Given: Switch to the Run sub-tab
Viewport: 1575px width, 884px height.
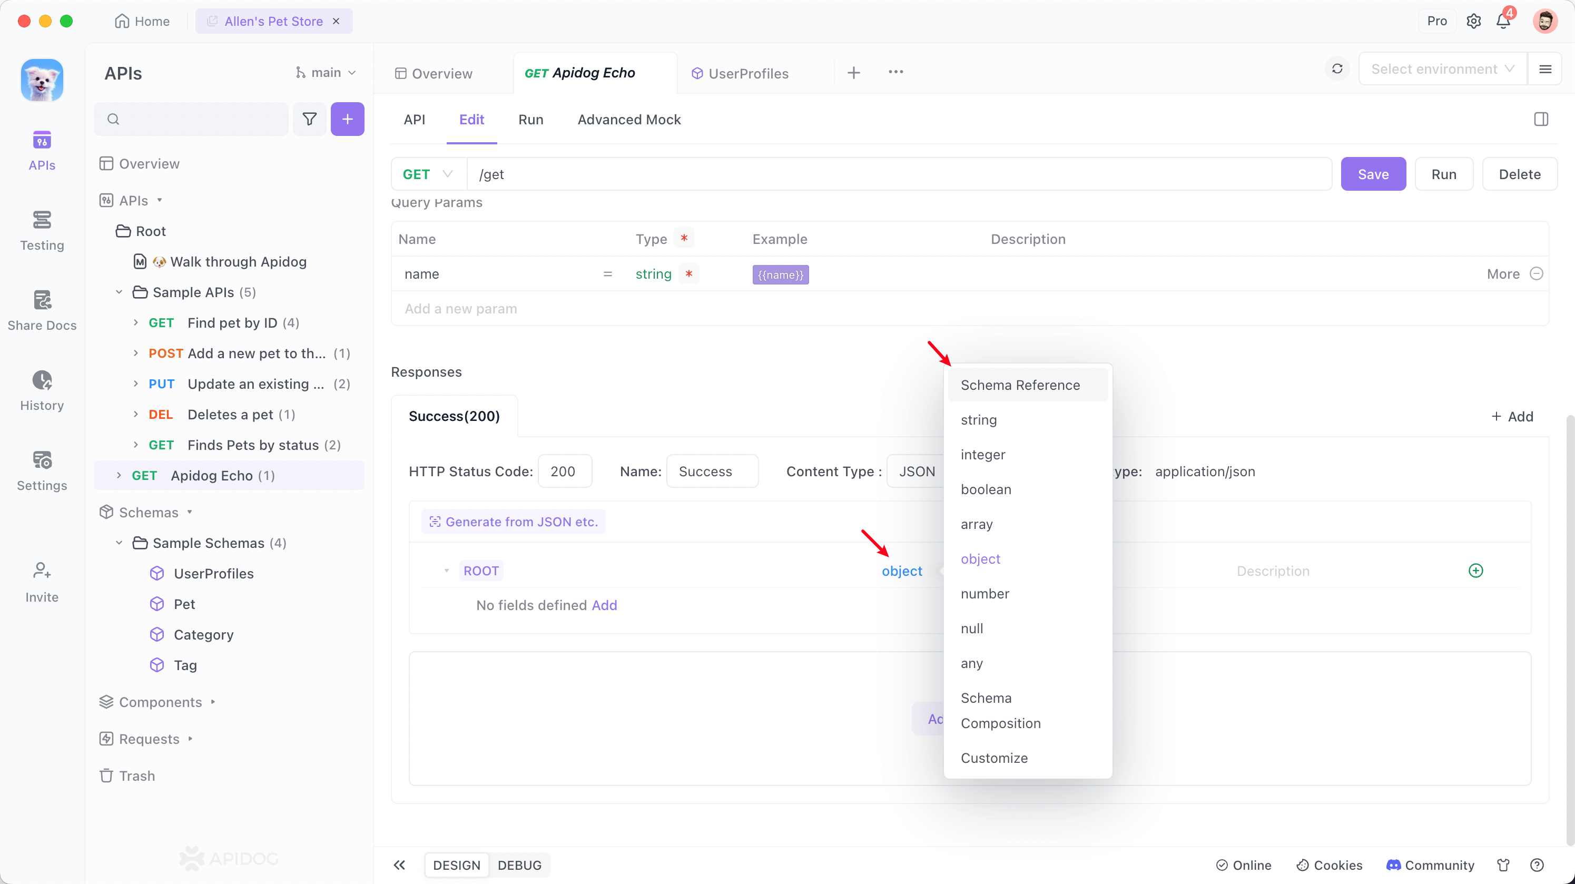Looking at the screenshot, I should pyautogui.click(x=530, y=119).
